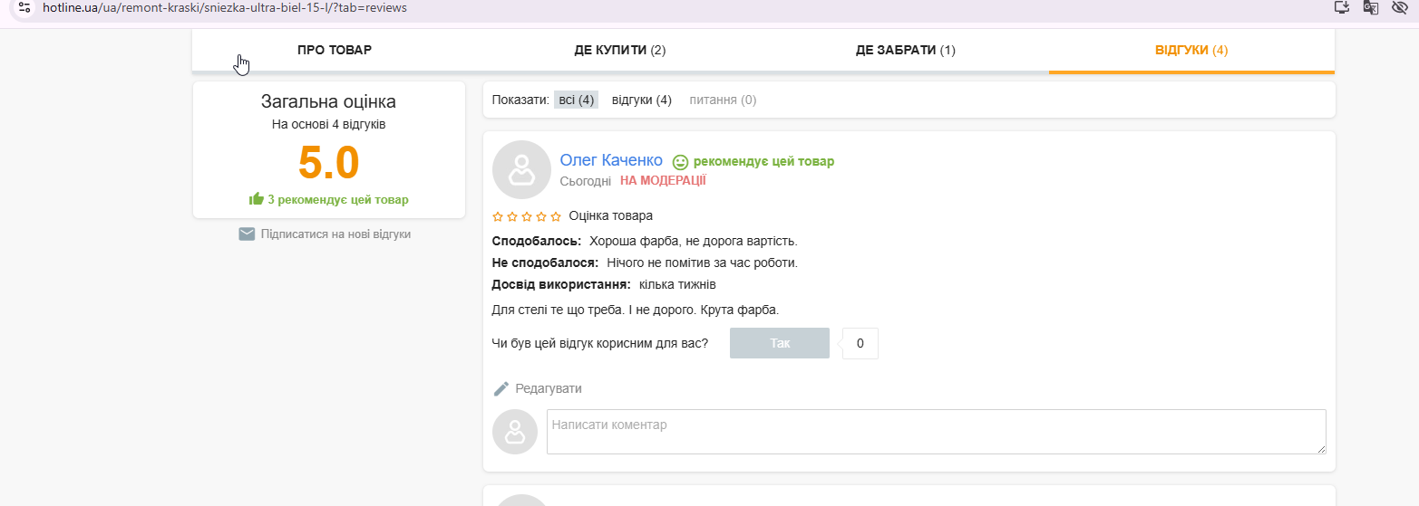Open the translate page icon
The image size is (1419, 506).
tap(1371, 7)
